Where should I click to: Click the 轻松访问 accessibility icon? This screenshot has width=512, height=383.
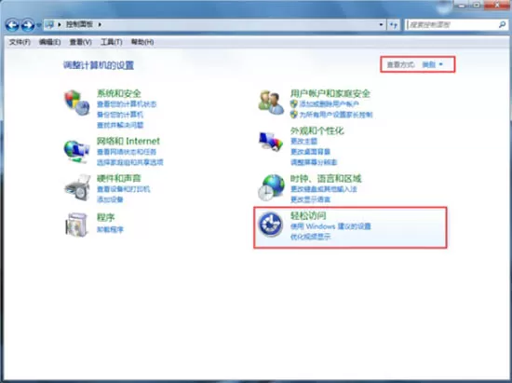(x=271, y=225)
